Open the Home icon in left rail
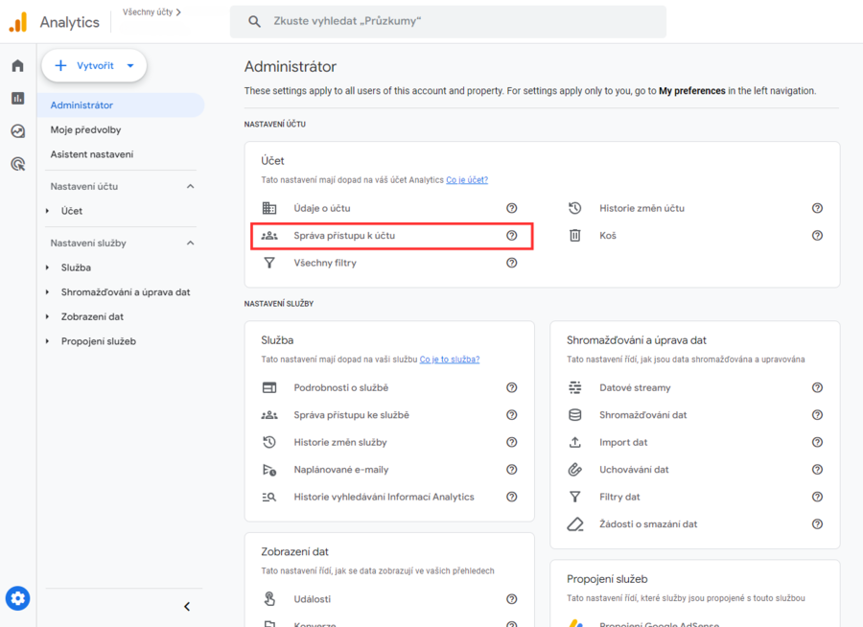This screenshot has height=627, width=863. point(17,66)
